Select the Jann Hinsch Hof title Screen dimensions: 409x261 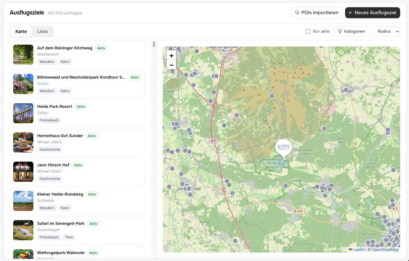click(53, 165)
